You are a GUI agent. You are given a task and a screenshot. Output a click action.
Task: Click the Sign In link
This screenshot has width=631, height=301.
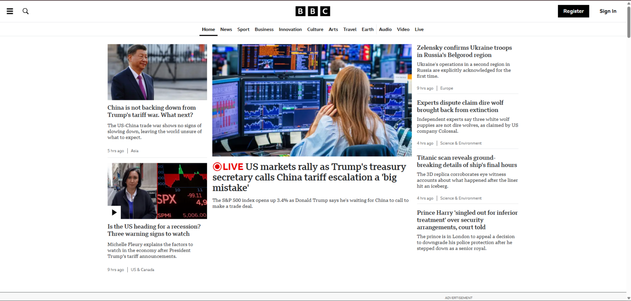click(x=608, y=11)
